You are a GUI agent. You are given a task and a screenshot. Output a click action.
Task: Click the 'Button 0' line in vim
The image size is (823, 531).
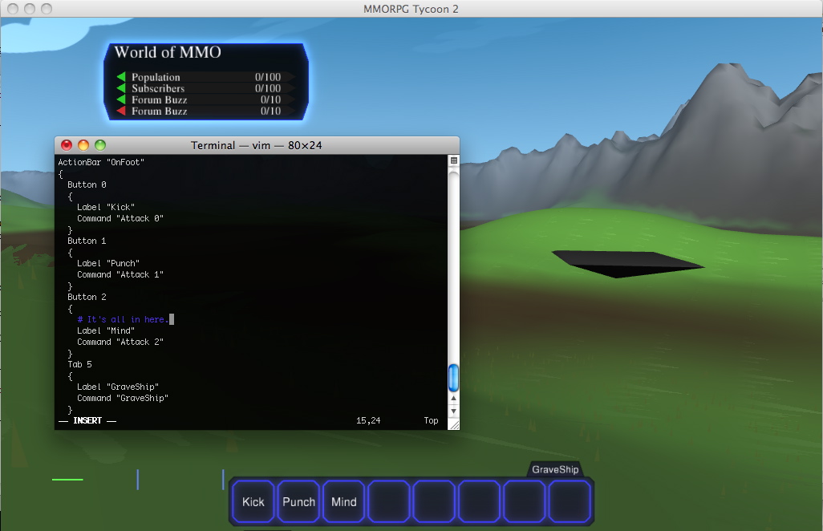click(87, 184)
